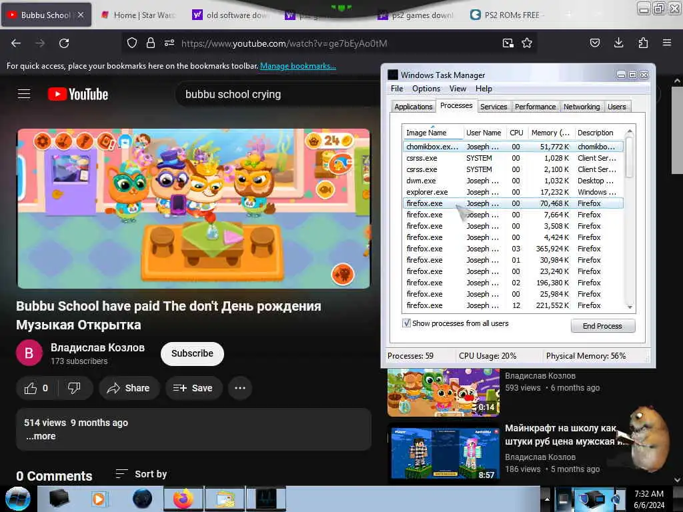
Task: Select the chomikbox.exe process row
Action: [513, 147]
